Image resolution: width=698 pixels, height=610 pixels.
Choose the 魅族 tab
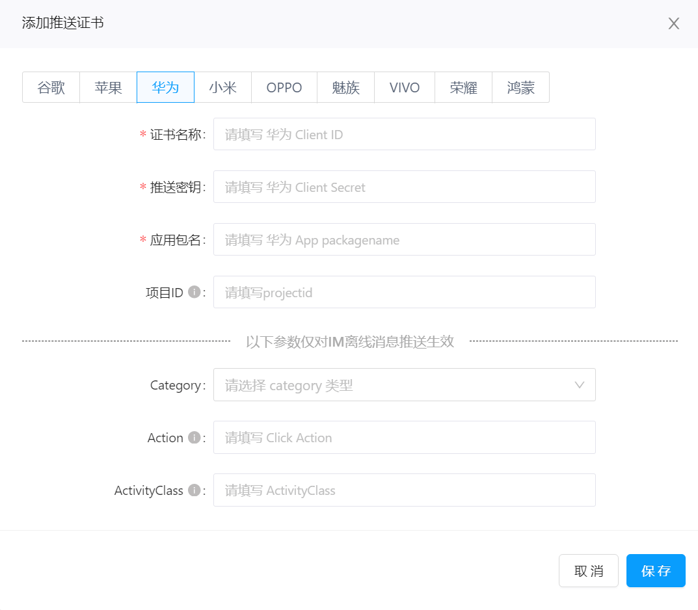click(x=345, y=88)
